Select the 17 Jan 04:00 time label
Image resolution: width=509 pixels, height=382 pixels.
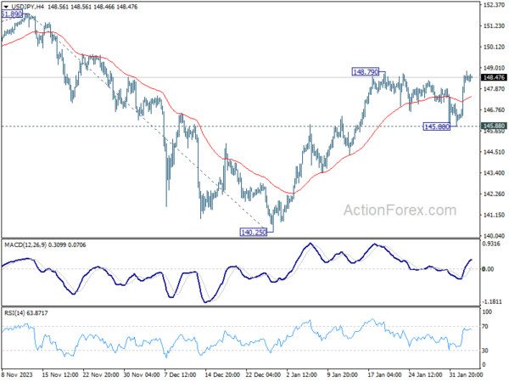[385, 374]
